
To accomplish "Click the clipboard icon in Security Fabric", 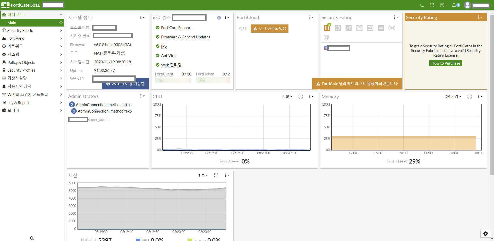I will (359, 28).
